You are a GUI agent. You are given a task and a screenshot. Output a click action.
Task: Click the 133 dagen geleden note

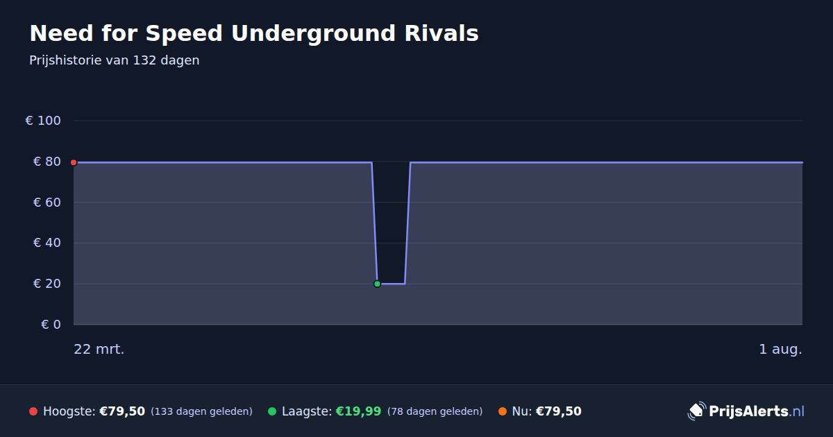tap(201, 411)
